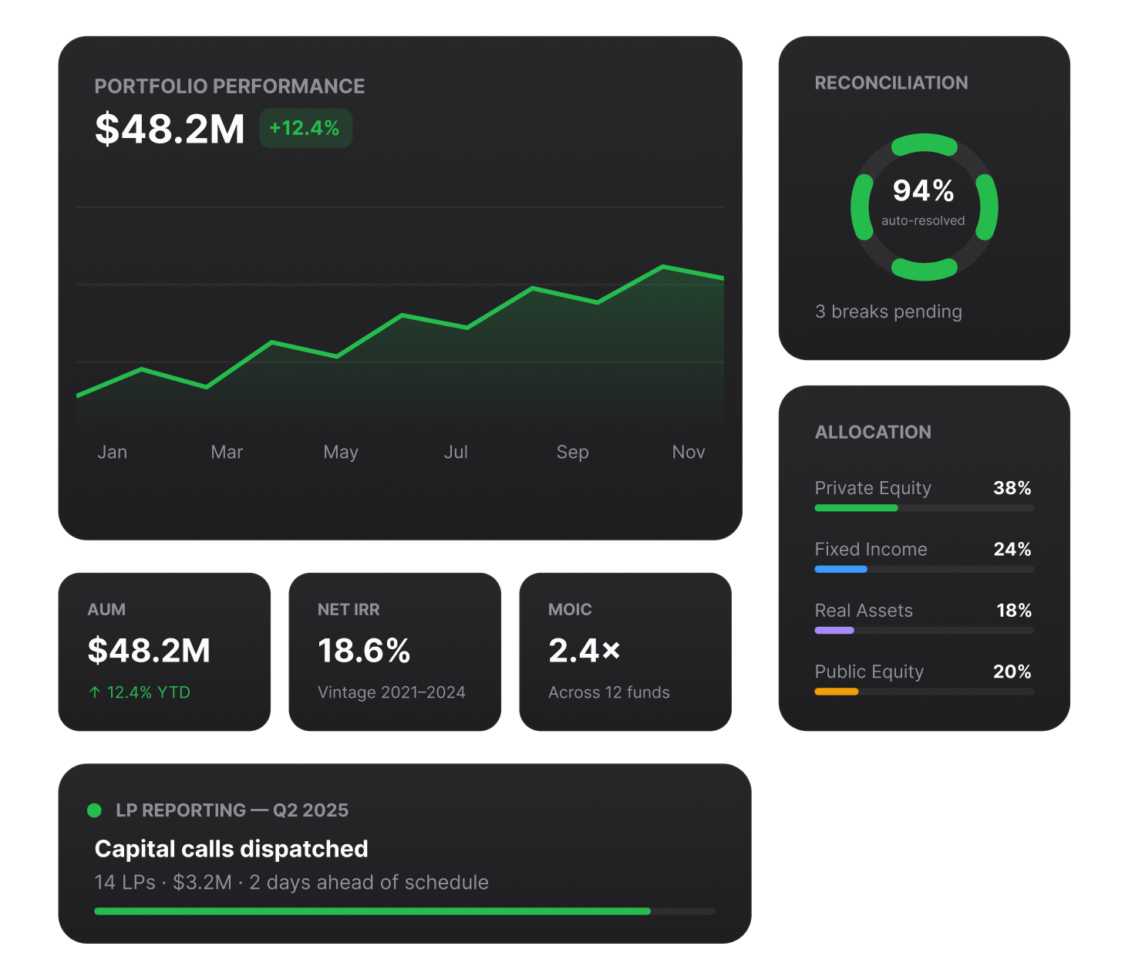The height and width of the screenshot is (973, 1125).
Task: Select the Fixed Income blue allocation bar
Action: click(x=924, y=569)
